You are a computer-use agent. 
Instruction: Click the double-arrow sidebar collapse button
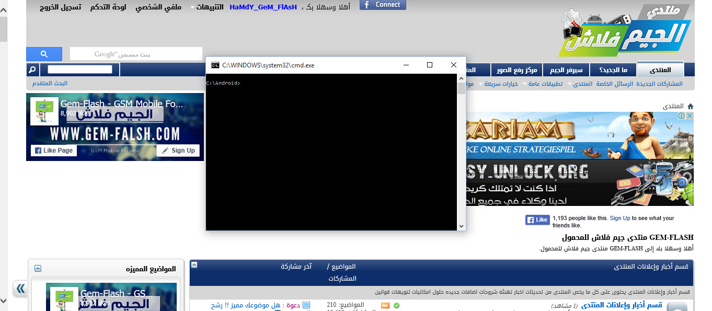(x=20, y=289)
